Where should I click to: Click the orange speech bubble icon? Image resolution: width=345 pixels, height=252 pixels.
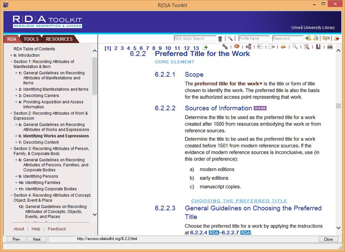click(237, 47)
